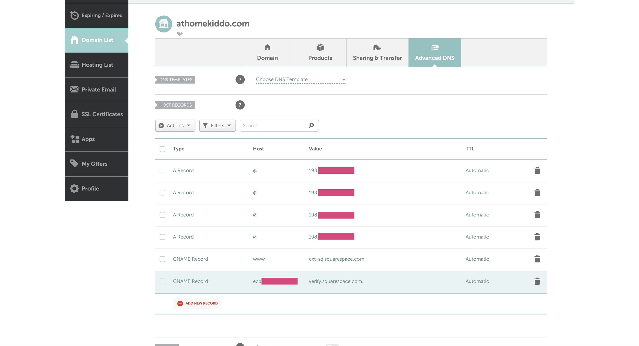This screenshot has height=346, width=639.
Task: Delete the www CNAME record via trash icon
Action: (x=537, y=259)
